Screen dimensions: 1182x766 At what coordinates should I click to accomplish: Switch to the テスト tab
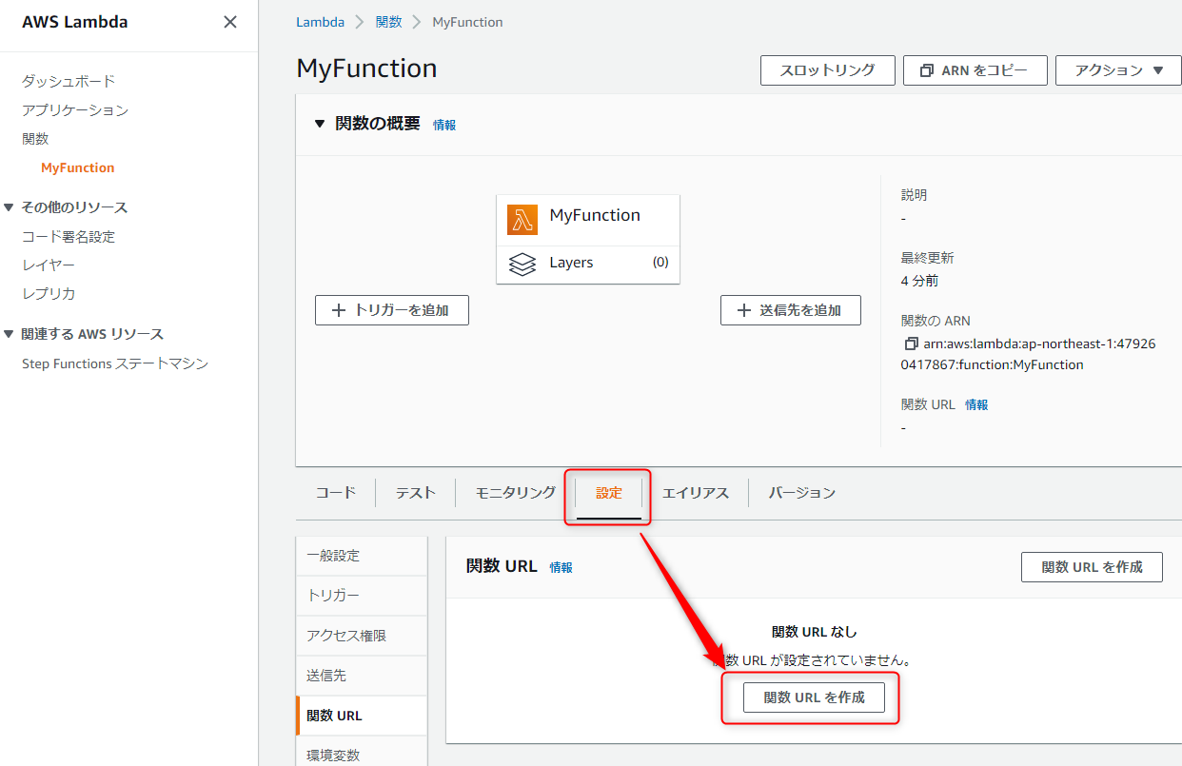point(416,492)
